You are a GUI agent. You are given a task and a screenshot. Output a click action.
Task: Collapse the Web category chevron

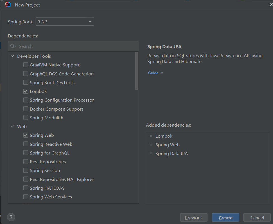12,127
